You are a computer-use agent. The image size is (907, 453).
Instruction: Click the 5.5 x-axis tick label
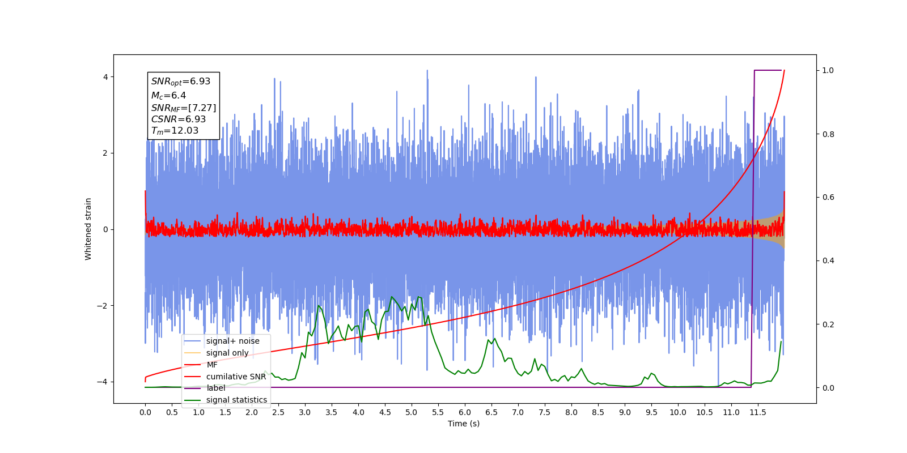[x=438, y=412]
